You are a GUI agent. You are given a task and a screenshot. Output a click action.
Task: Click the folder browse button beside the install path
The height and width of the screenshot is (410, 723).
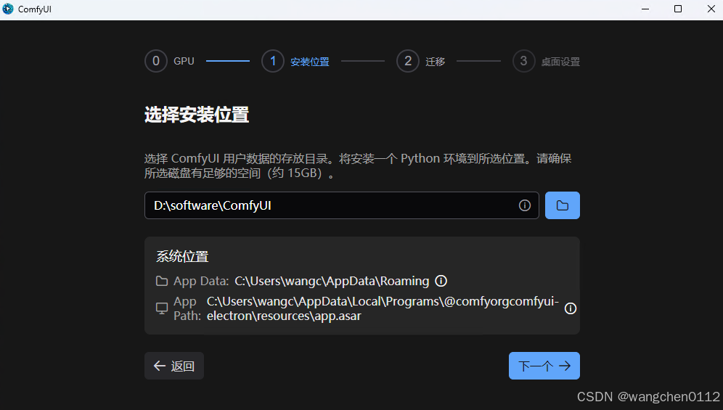point(562,205)
